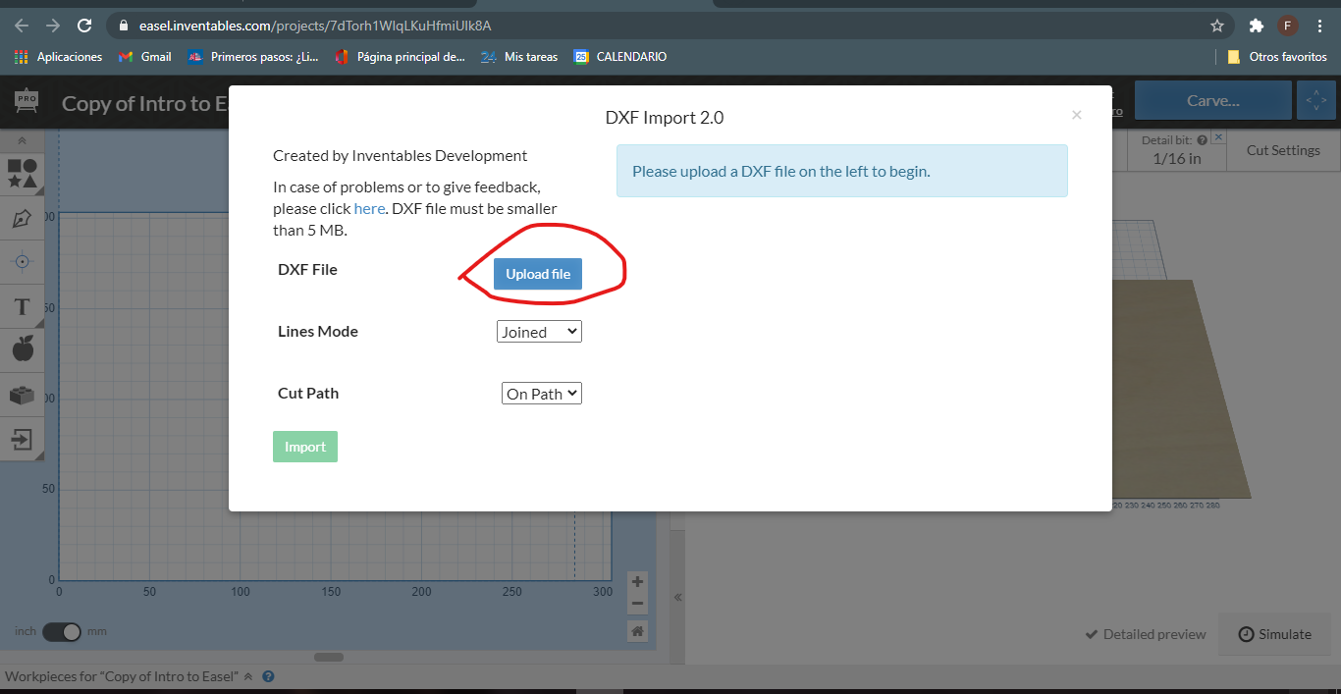
Task: Open CALENDARIO bookmark
Action: click(620, 57)
